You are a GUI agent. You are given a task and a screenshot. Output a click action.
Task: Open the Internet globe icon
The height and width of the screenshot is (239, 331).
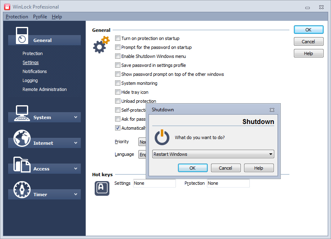(x=22, y=138)
